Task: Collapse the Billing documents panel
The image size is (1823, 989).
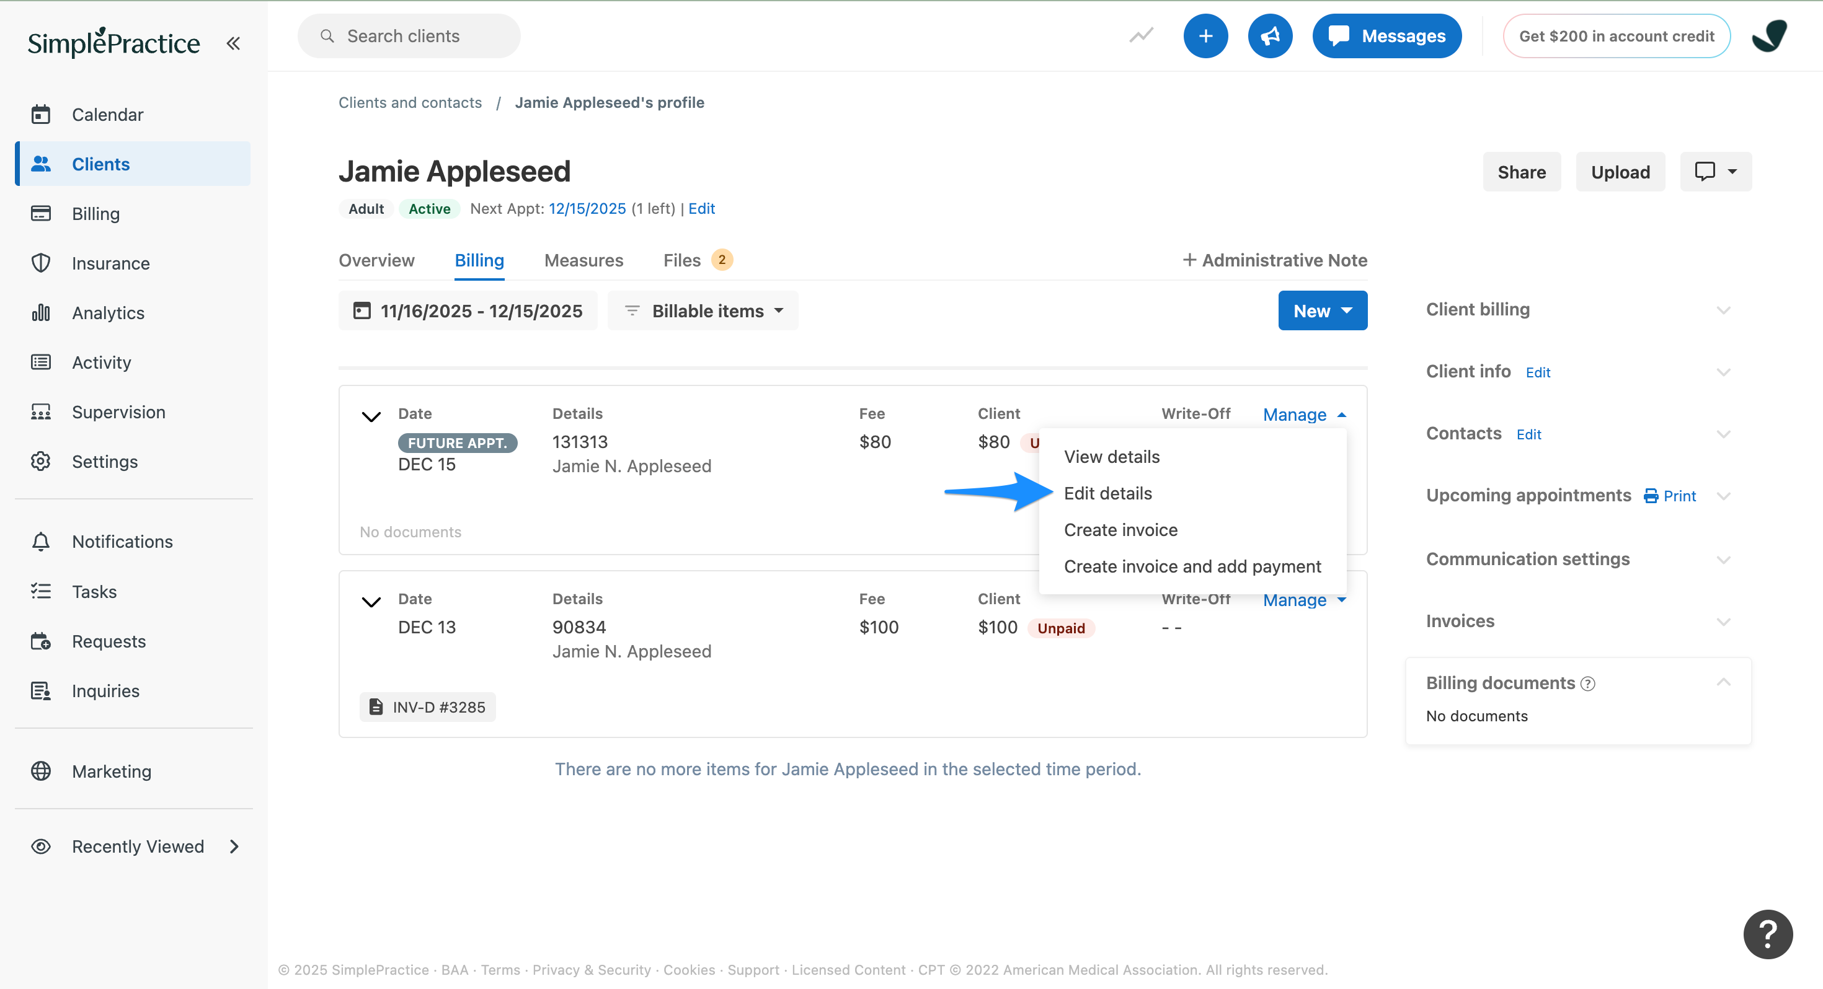Action: pyautogui.click(x=1723, y=683)
